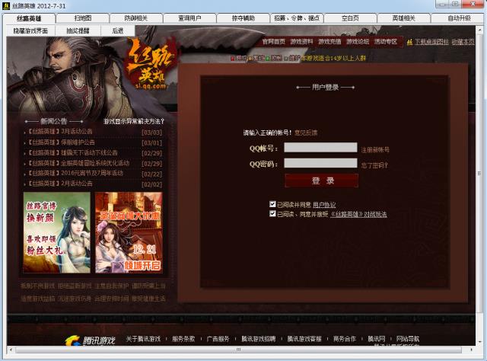The height and width of the screenshot is (361, 487).
Task: Click the 收藏本页 link
Action: pyautogui.click(x=463, y=42)
